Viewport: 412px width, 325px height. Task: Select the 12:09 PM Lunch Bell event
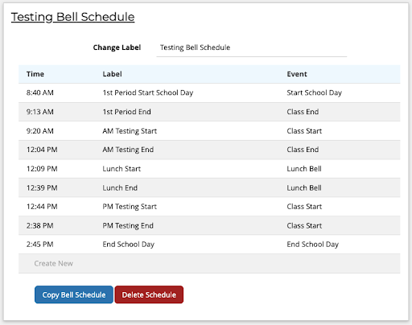[304, 169]
